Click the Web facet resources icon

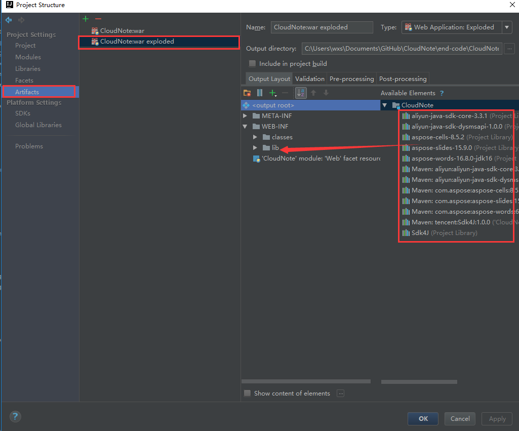point(257,159)
